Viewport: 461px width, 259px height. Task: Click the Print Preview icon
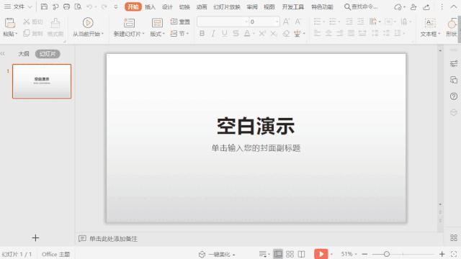point(78,6)
